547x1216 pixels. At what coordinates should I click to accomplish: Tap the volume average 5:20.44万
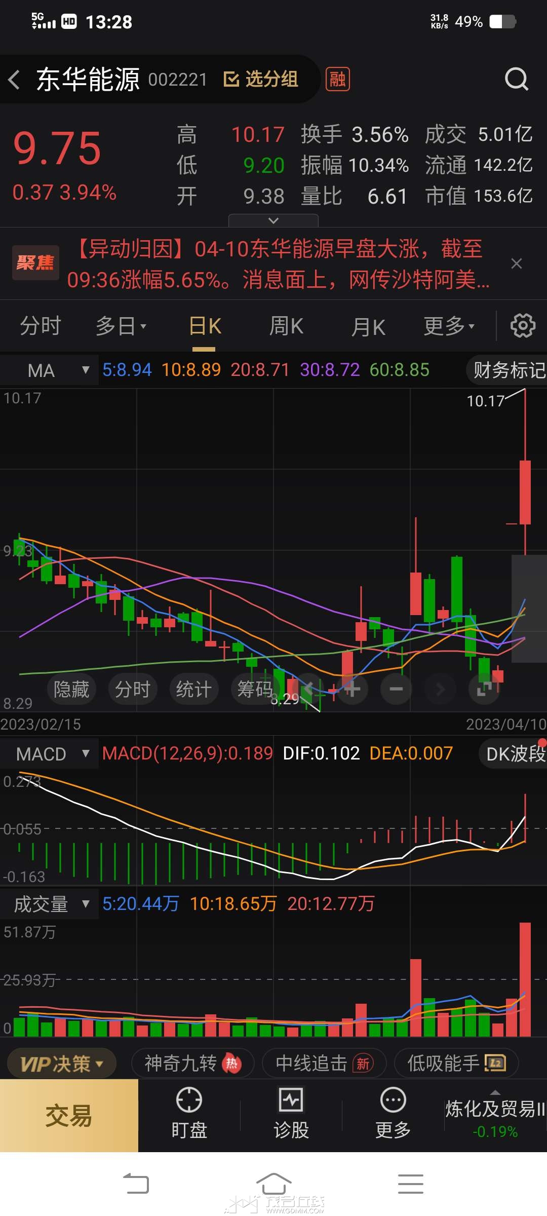point(141,904)
